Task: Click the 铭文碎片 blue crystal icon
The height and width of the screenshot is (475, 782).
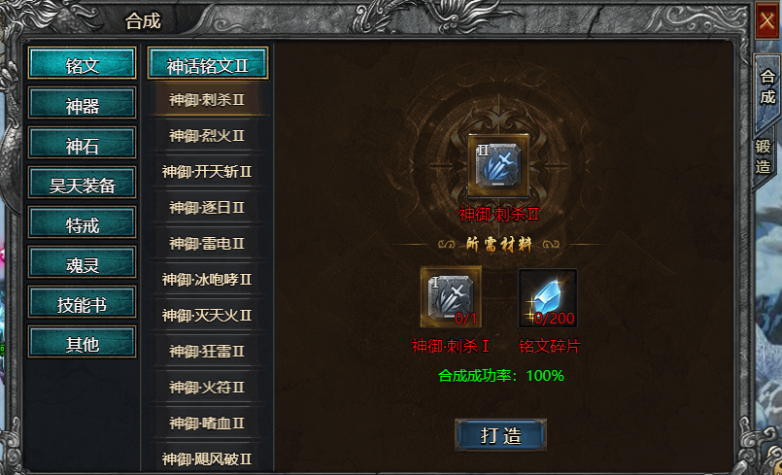Action: (548, 298)
